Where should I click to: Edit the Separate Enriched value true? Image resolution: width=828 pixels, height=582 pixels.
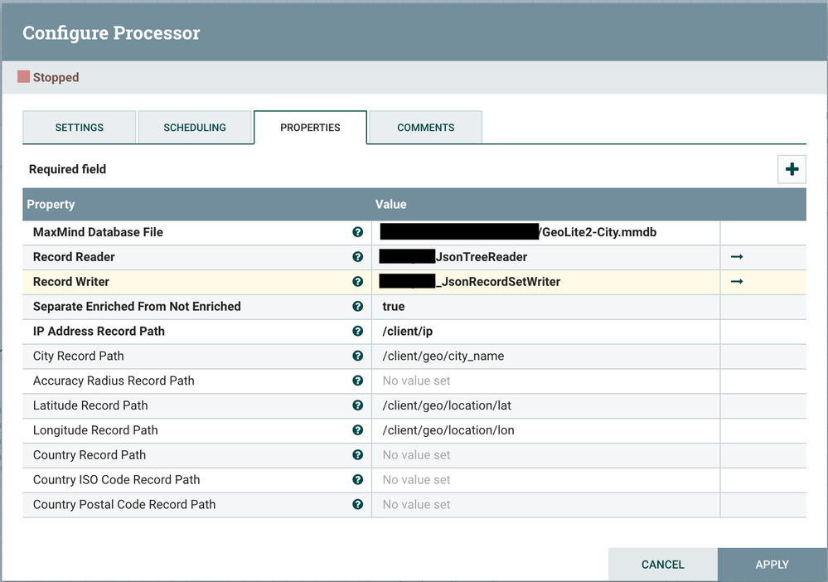pyautogui.click(x=545, y=306)
